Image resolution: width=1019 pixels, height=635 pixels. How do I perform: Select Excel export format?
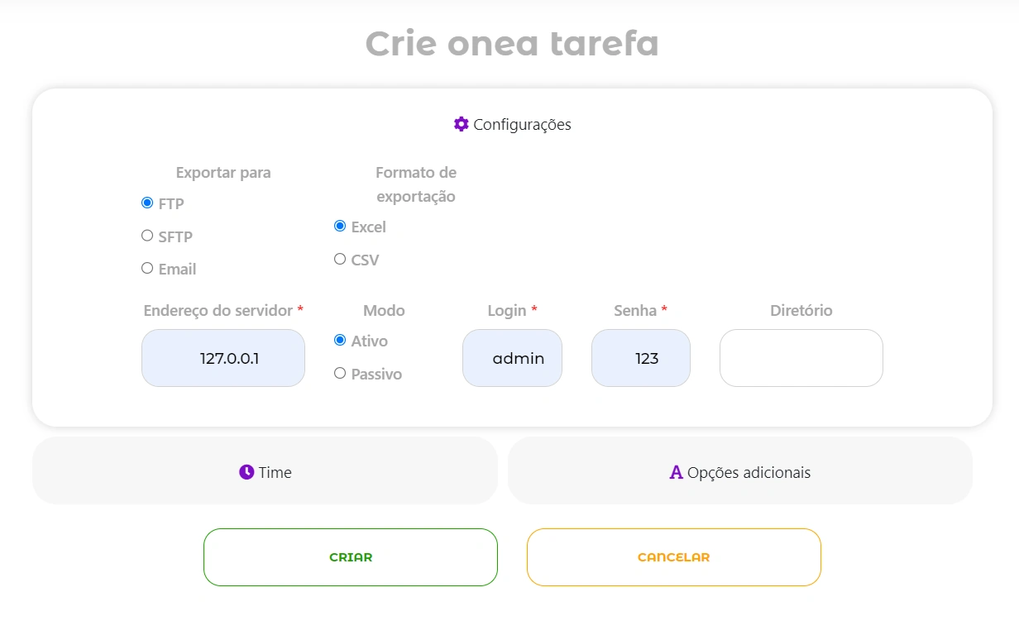click(x=340, y=226)
